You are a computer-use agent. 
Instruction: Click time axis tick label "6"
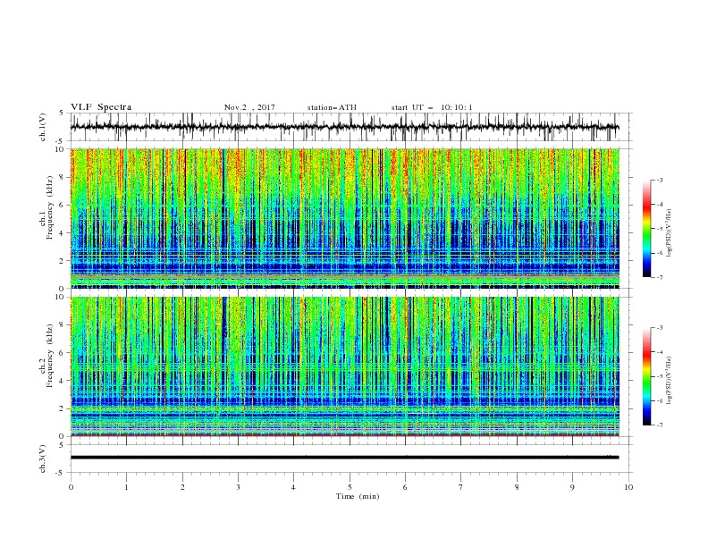tap(405, 487)
